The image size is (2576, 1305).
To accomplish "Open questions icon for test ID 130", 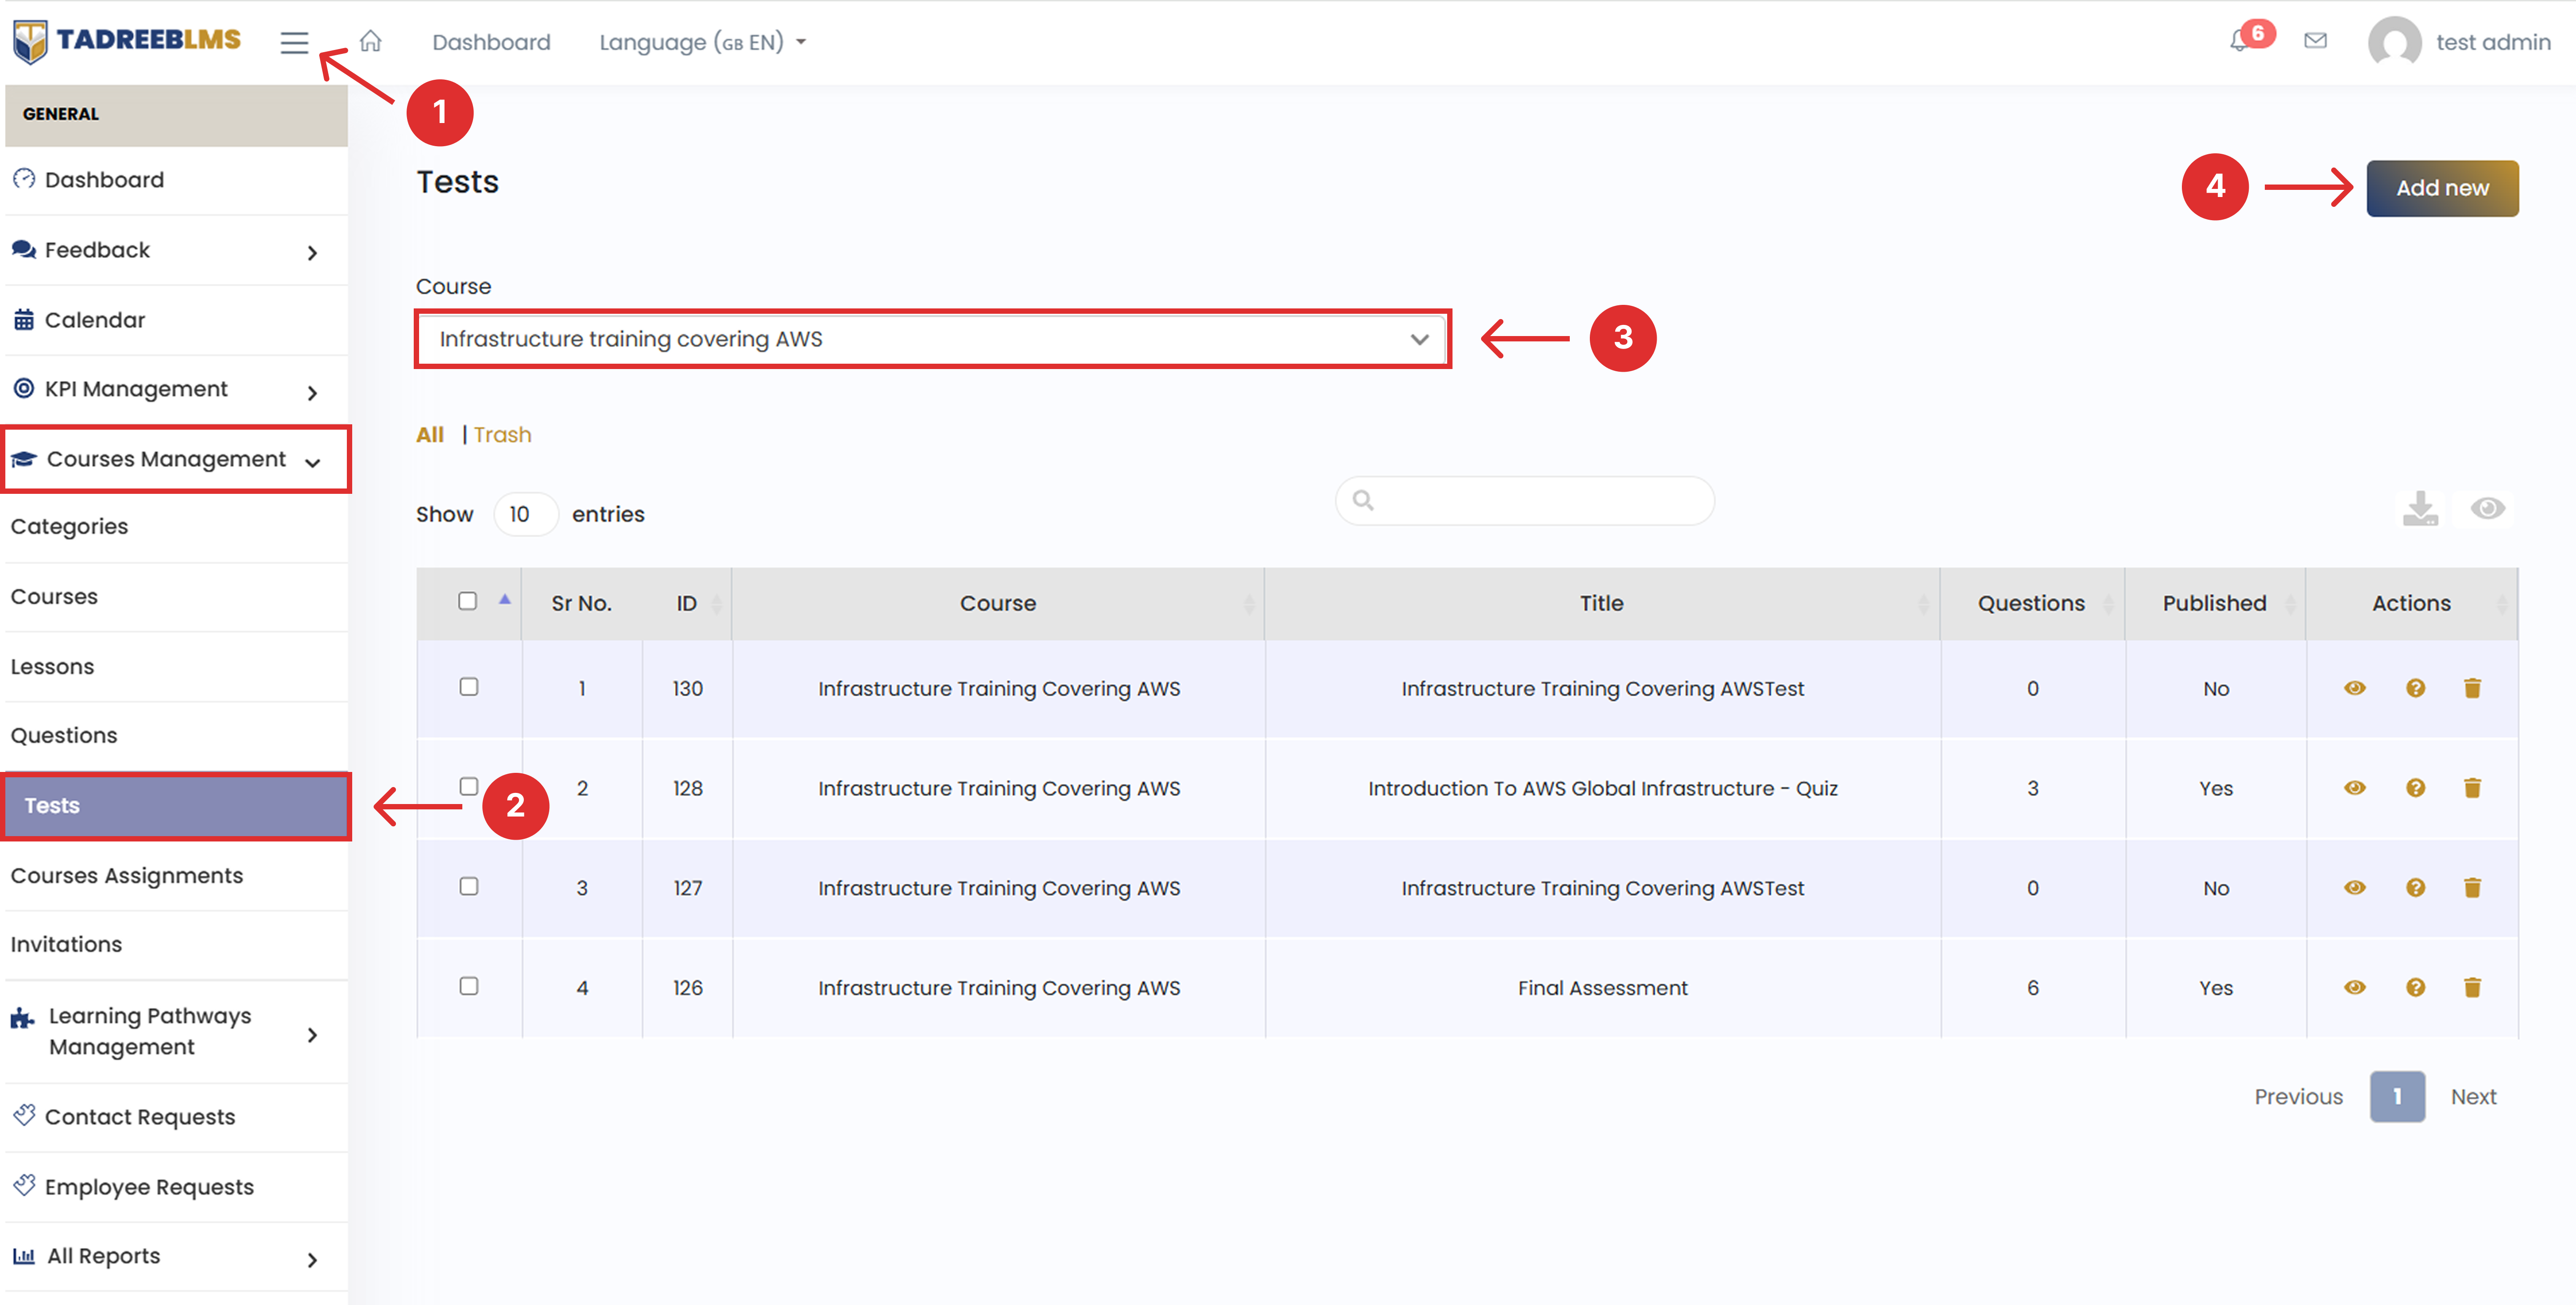I will pyautogui.click(x=2415, y=688).
